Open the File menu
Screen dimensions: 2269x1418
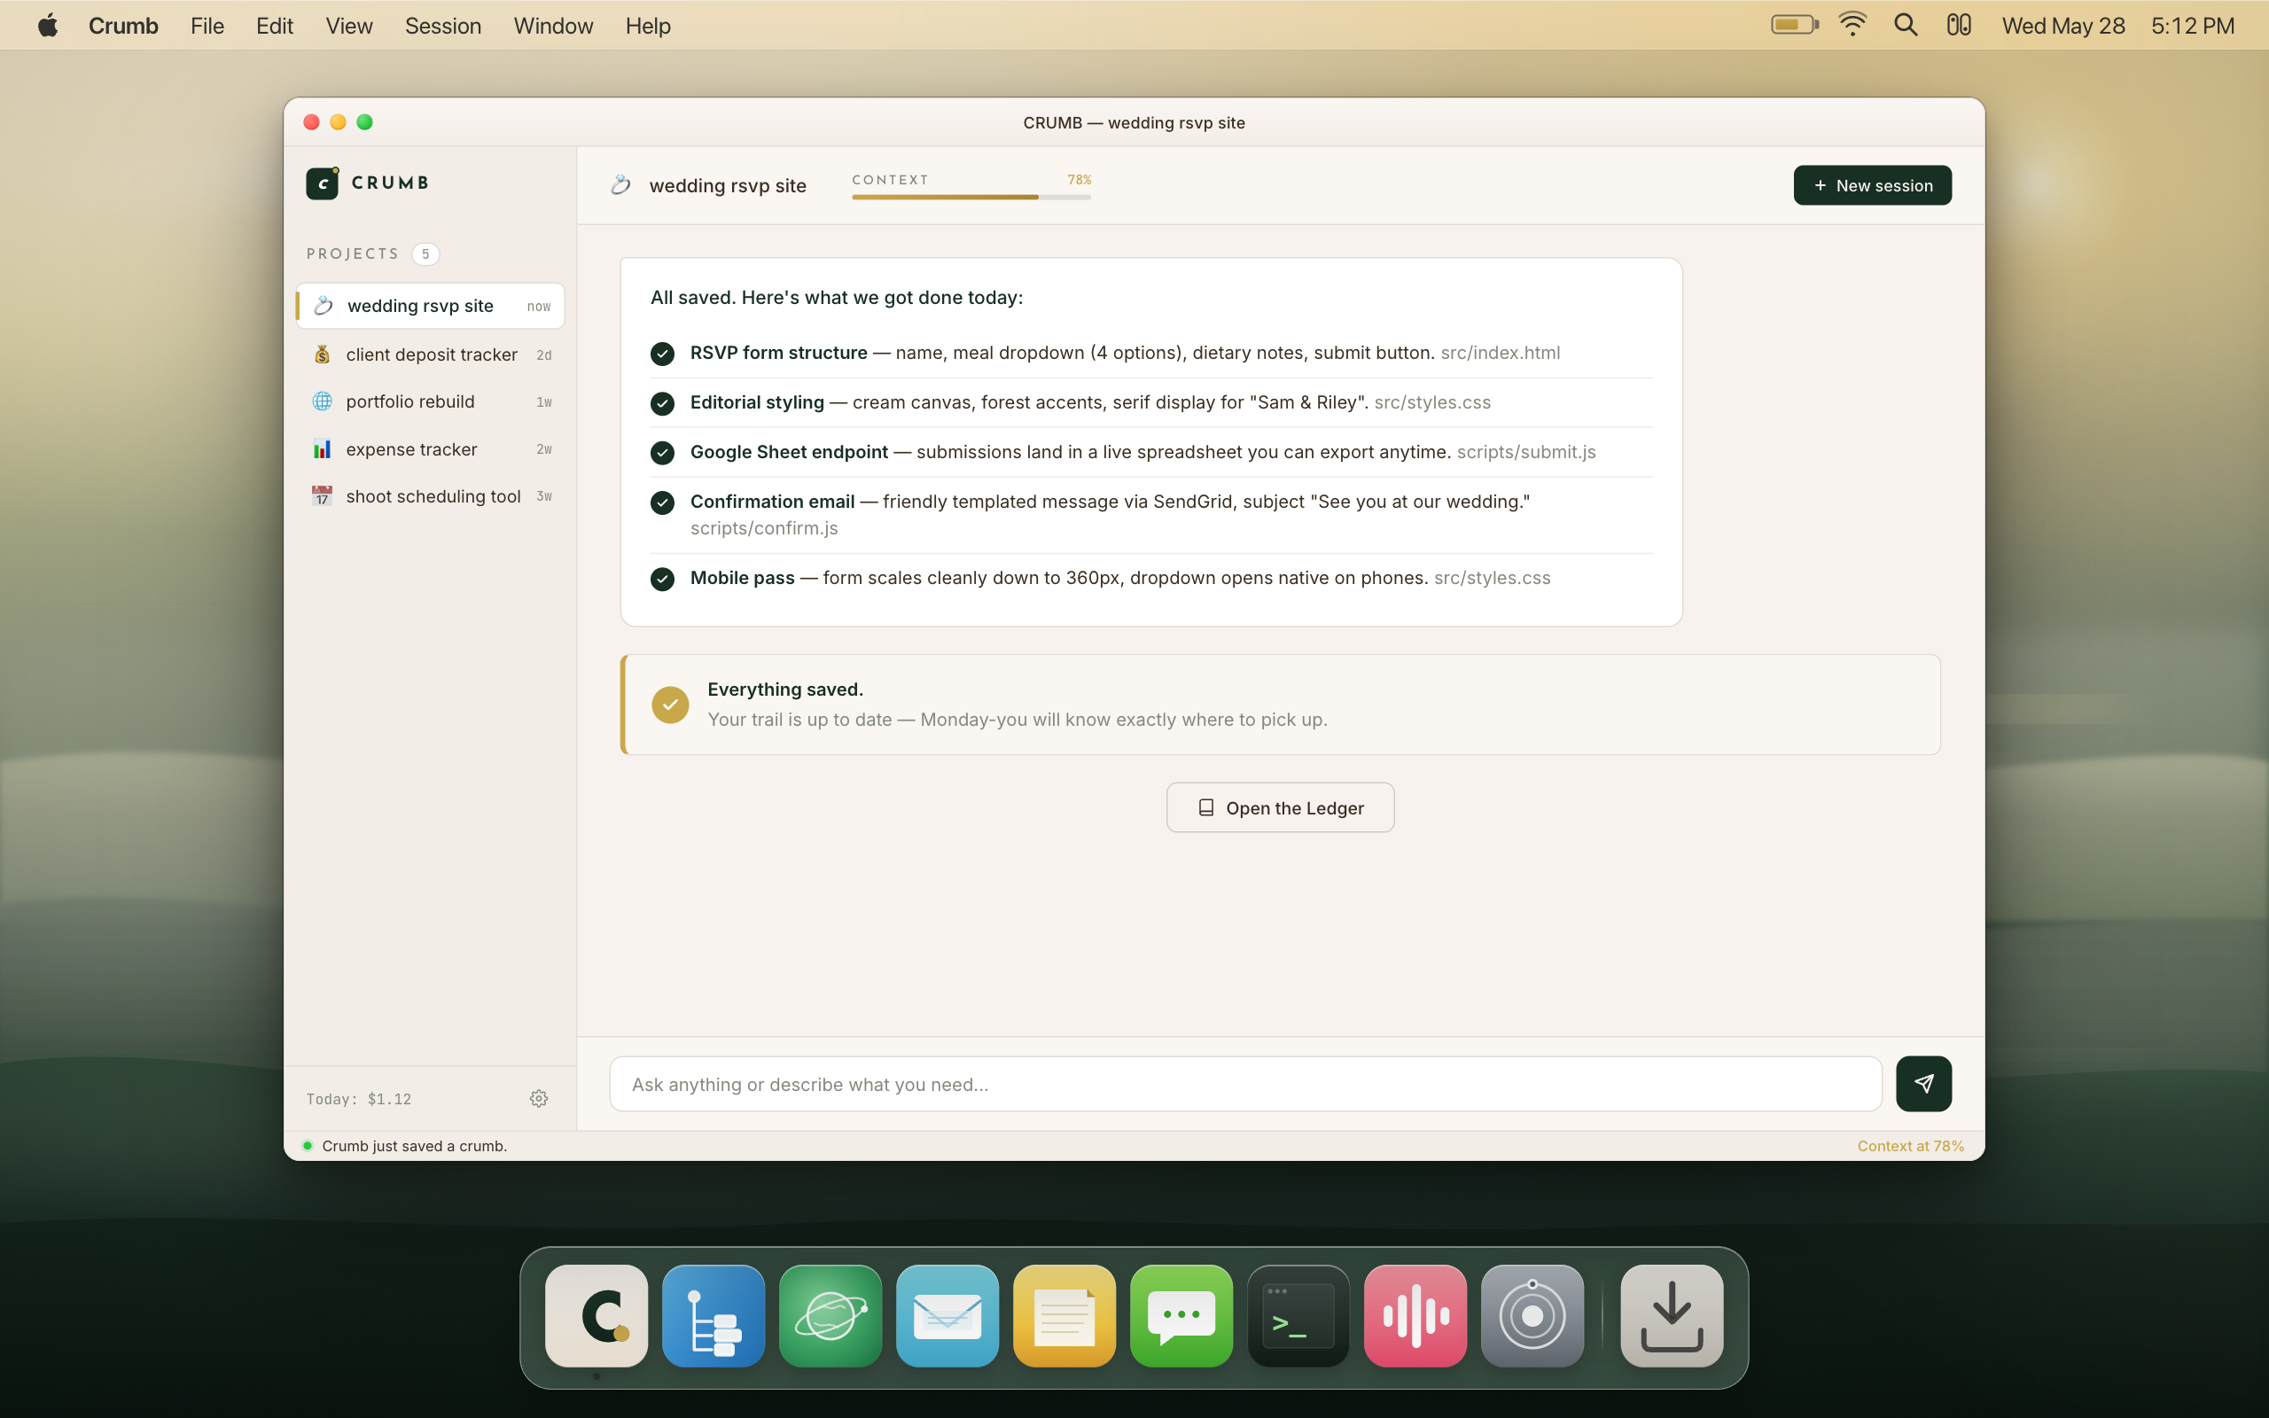coord(207,27)
